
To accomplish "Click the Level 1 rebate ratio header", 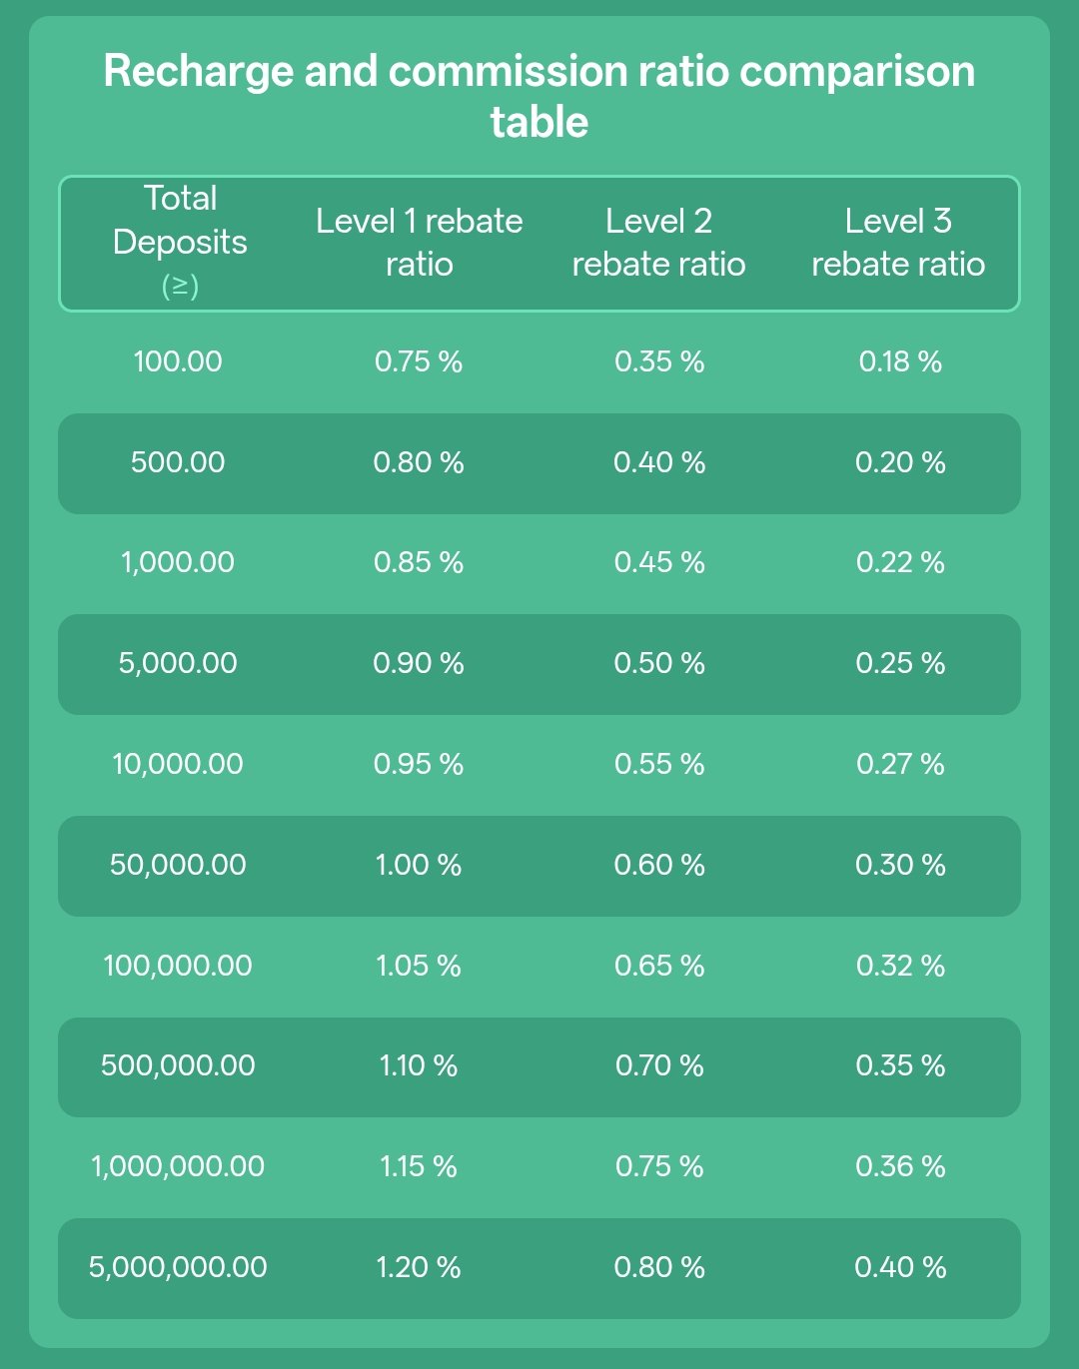I will pyautogui.click(x=420, y=243).
